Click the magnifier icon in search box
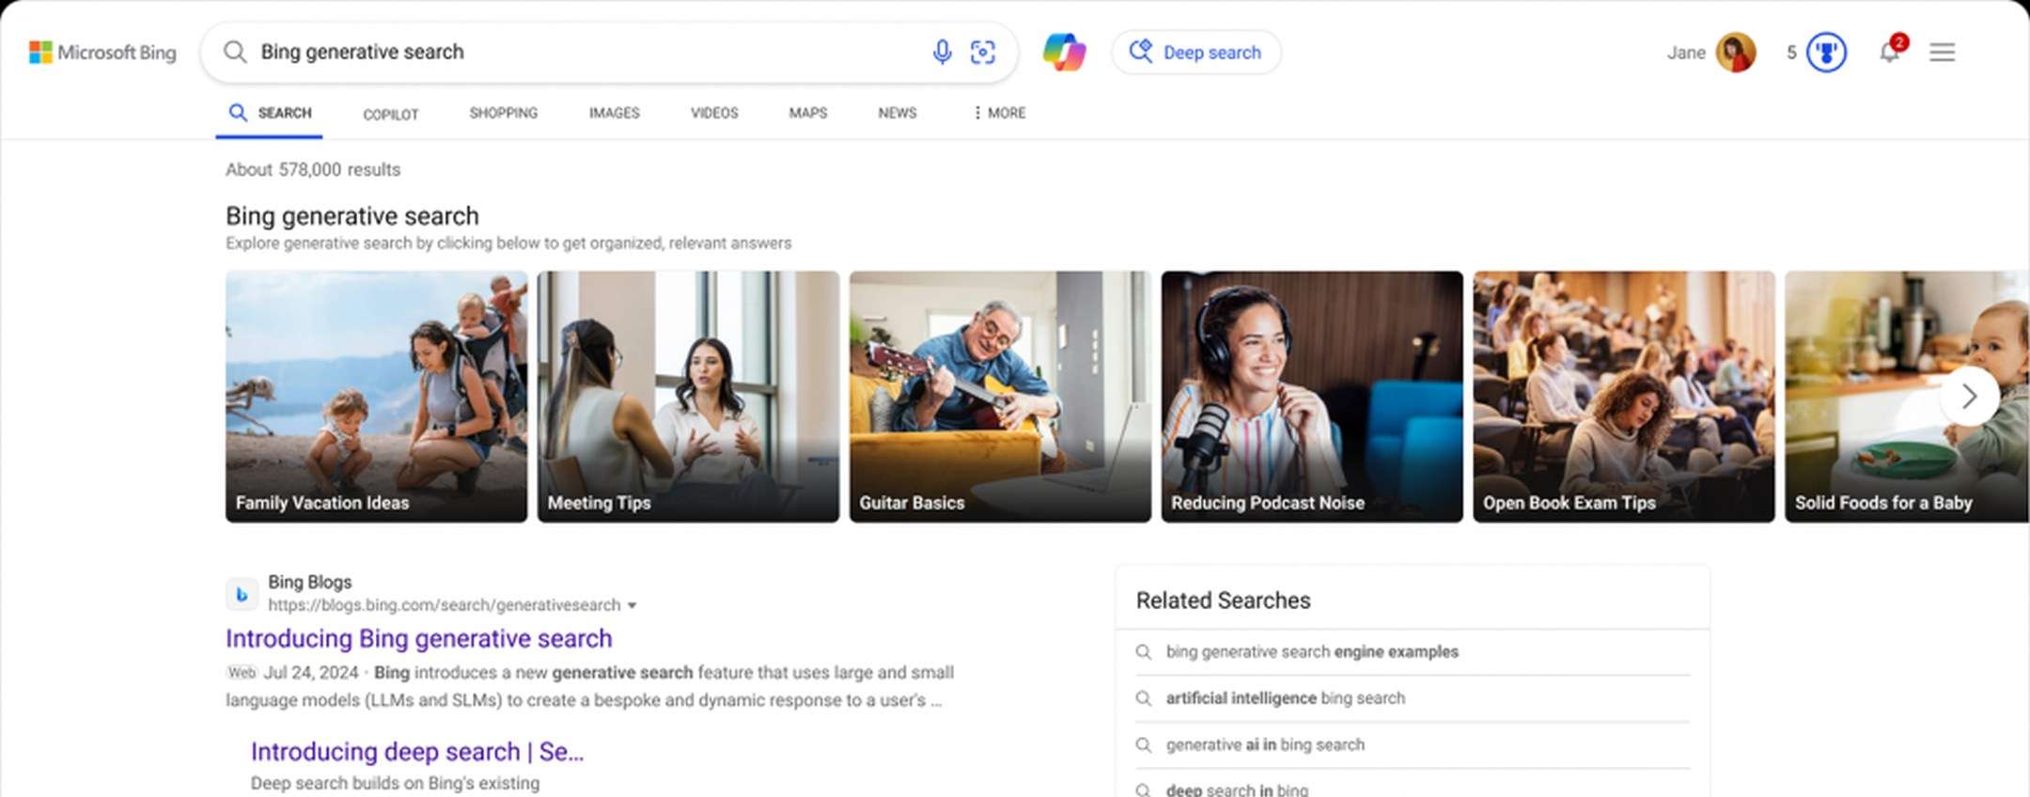 (x=235, y=52)
